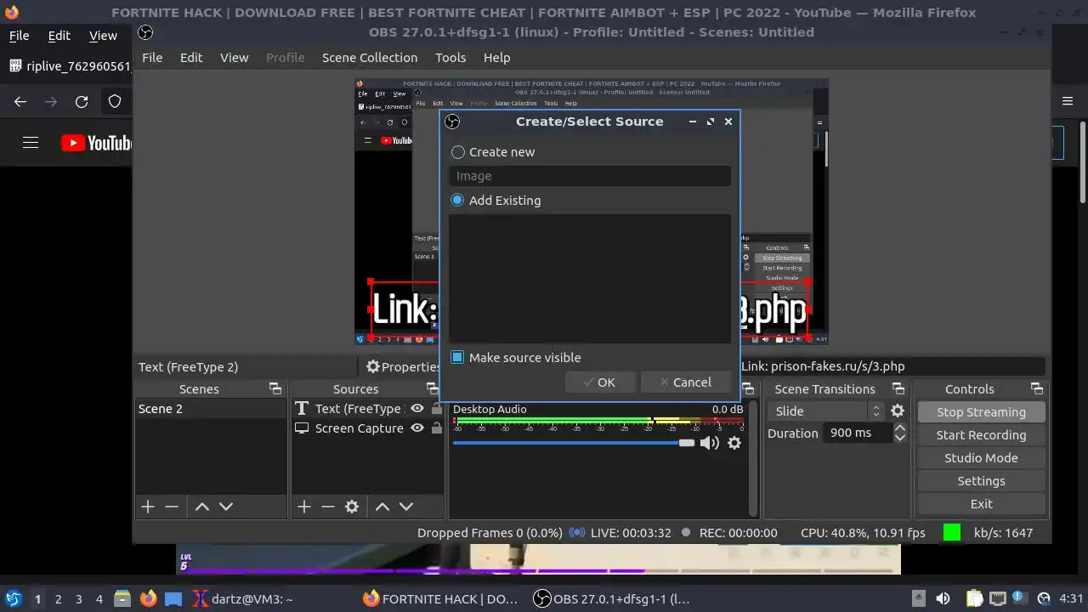Image resolution: width=1088 pixels, height=612 pixels.
Task: Click FORTNITE HACK Firefox taskbar window
Action: (x=440, y=598)
